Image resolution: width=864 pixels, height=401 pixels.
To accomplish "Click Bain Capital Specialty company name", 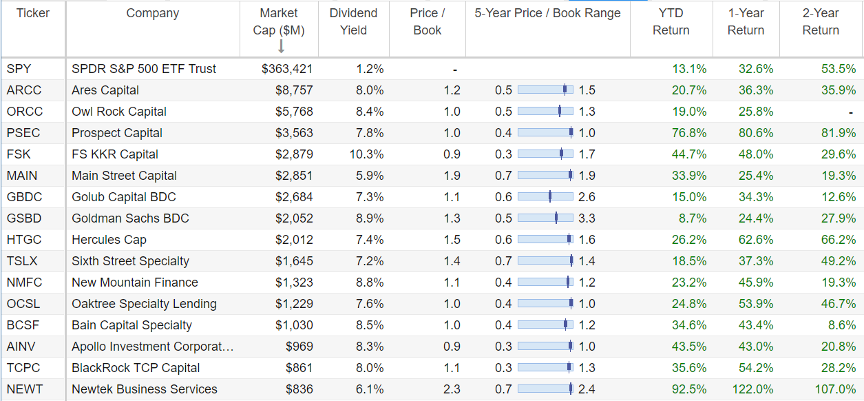I will point(131,325).
